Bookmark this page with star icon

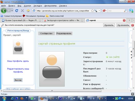pyautogui.click(x=92, y=11)
